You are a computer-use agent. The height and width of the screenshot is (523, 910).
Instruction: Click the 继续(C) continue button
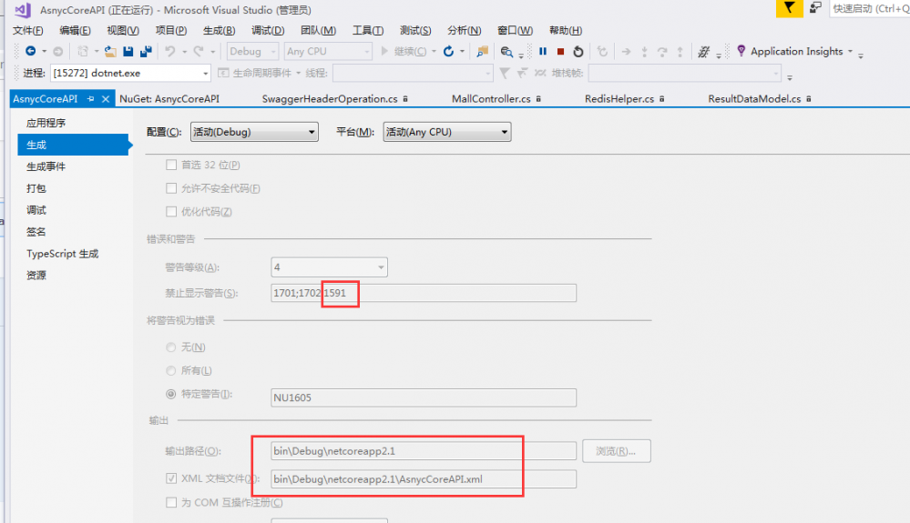(404, 52)
